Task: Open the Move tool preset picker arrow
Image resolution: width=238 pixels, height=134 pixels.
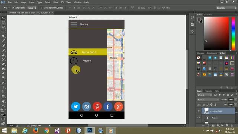Action: 9,8
